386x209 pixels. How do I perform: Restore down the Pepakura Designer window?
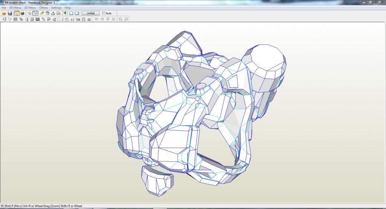tap(371, 2)
